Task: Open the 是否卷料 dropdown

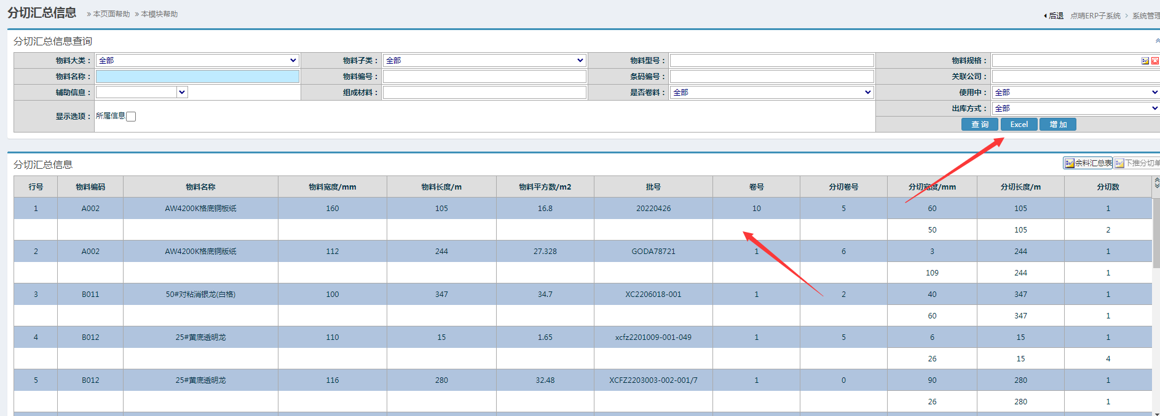Action: pos(772,92)
